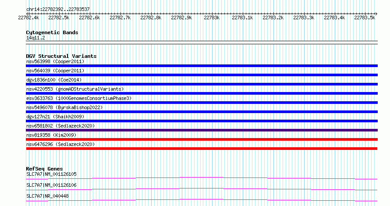Open esv3633763 (1000GenomesConsortiumPhase3) entry
The height and width of the screenshot is (206, 390).
79,98
